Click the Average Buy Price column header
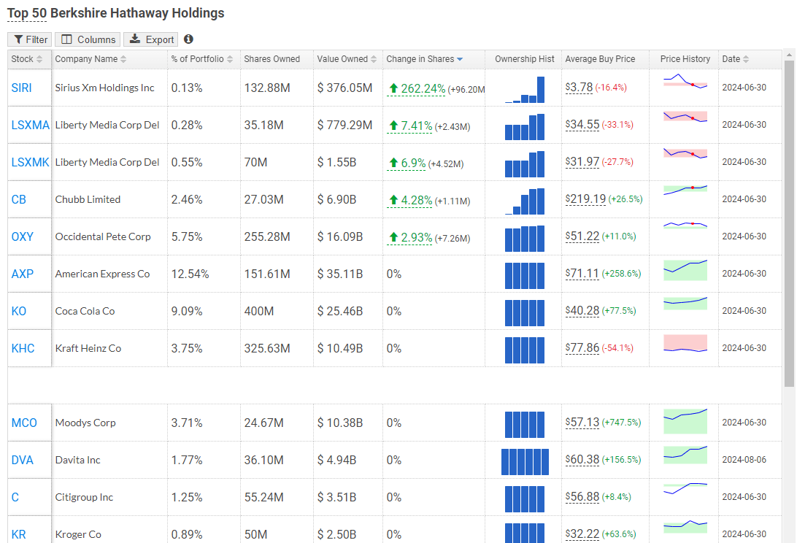The image size is (797, 543). 600,59
